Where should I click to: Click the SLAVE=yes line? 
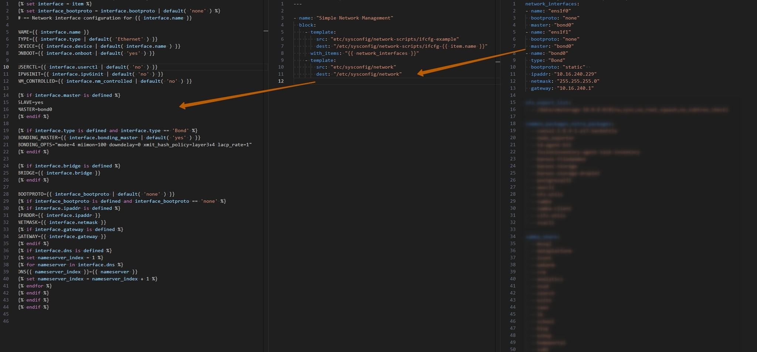pos(31,102)
